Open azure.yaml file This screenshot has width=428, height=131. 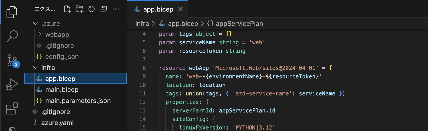(75, 123)
